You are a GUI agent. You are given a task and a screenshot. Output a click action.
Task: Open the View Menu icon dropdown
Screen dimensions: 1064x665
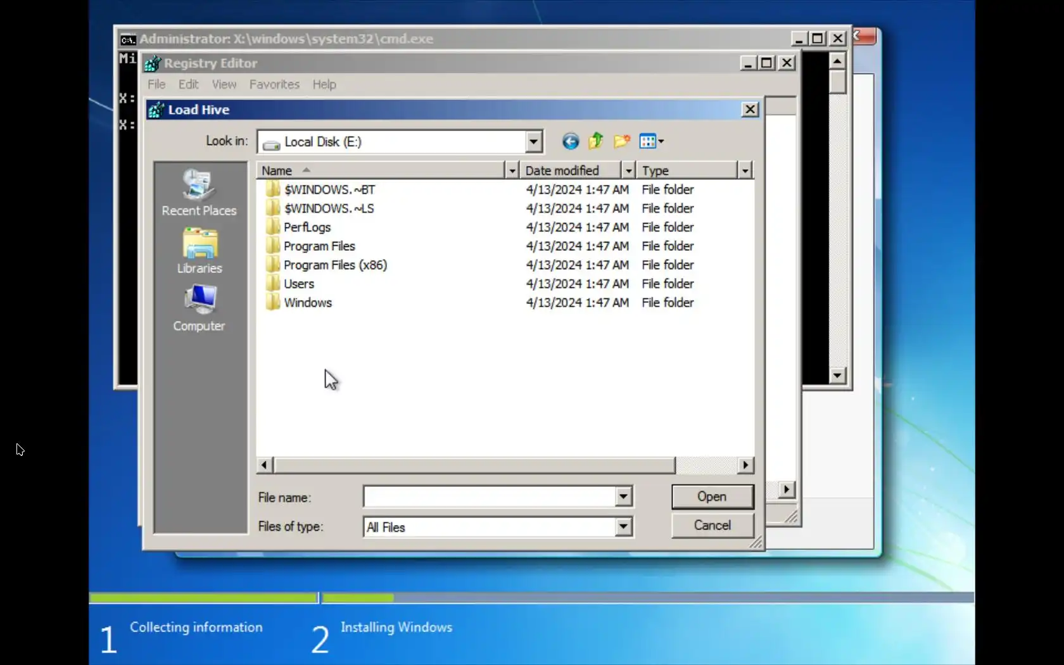click(651, 141)
